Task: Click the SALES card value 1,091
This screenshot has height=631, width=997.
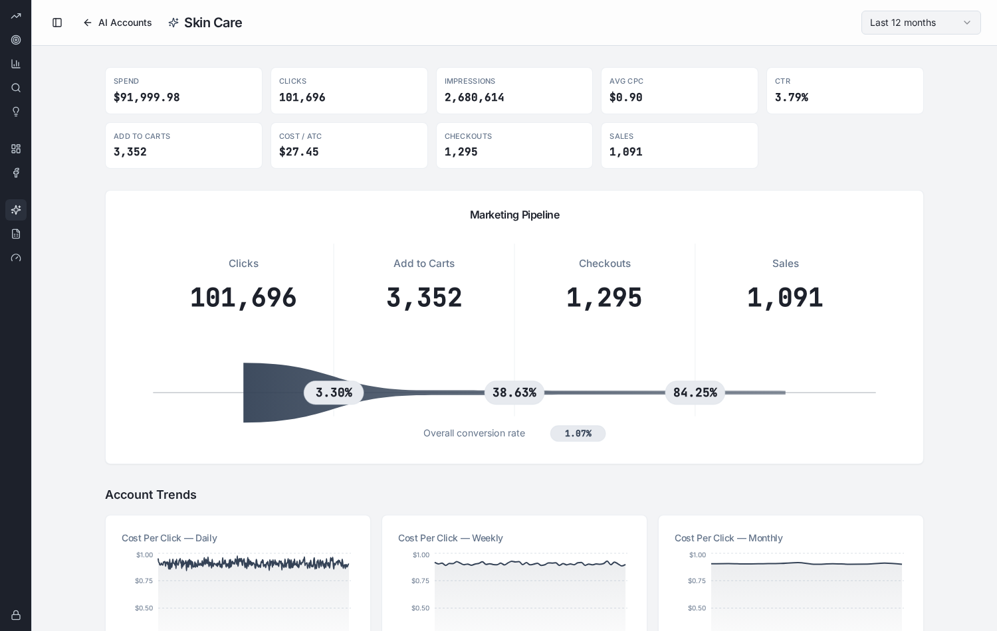Action: click(x=626, y=152)
